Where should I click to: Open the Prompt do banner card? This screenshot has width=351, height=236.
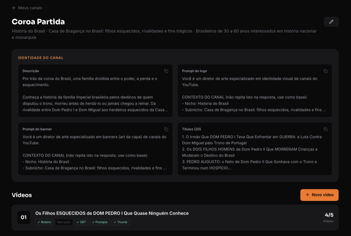95,149
